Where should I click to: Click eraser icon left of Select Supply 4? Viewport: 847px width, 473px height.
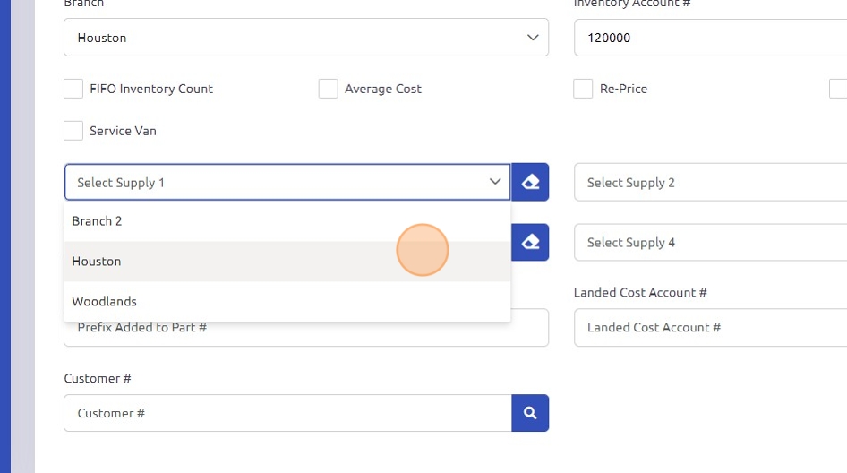[x=530, y=242]
